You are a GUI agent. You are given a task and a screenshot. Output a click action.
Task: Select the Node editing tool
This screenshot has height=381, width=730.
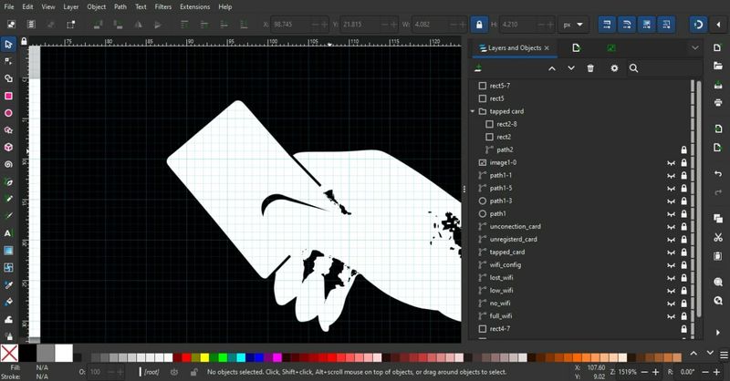pyautogui.click(x=8, y=61)
